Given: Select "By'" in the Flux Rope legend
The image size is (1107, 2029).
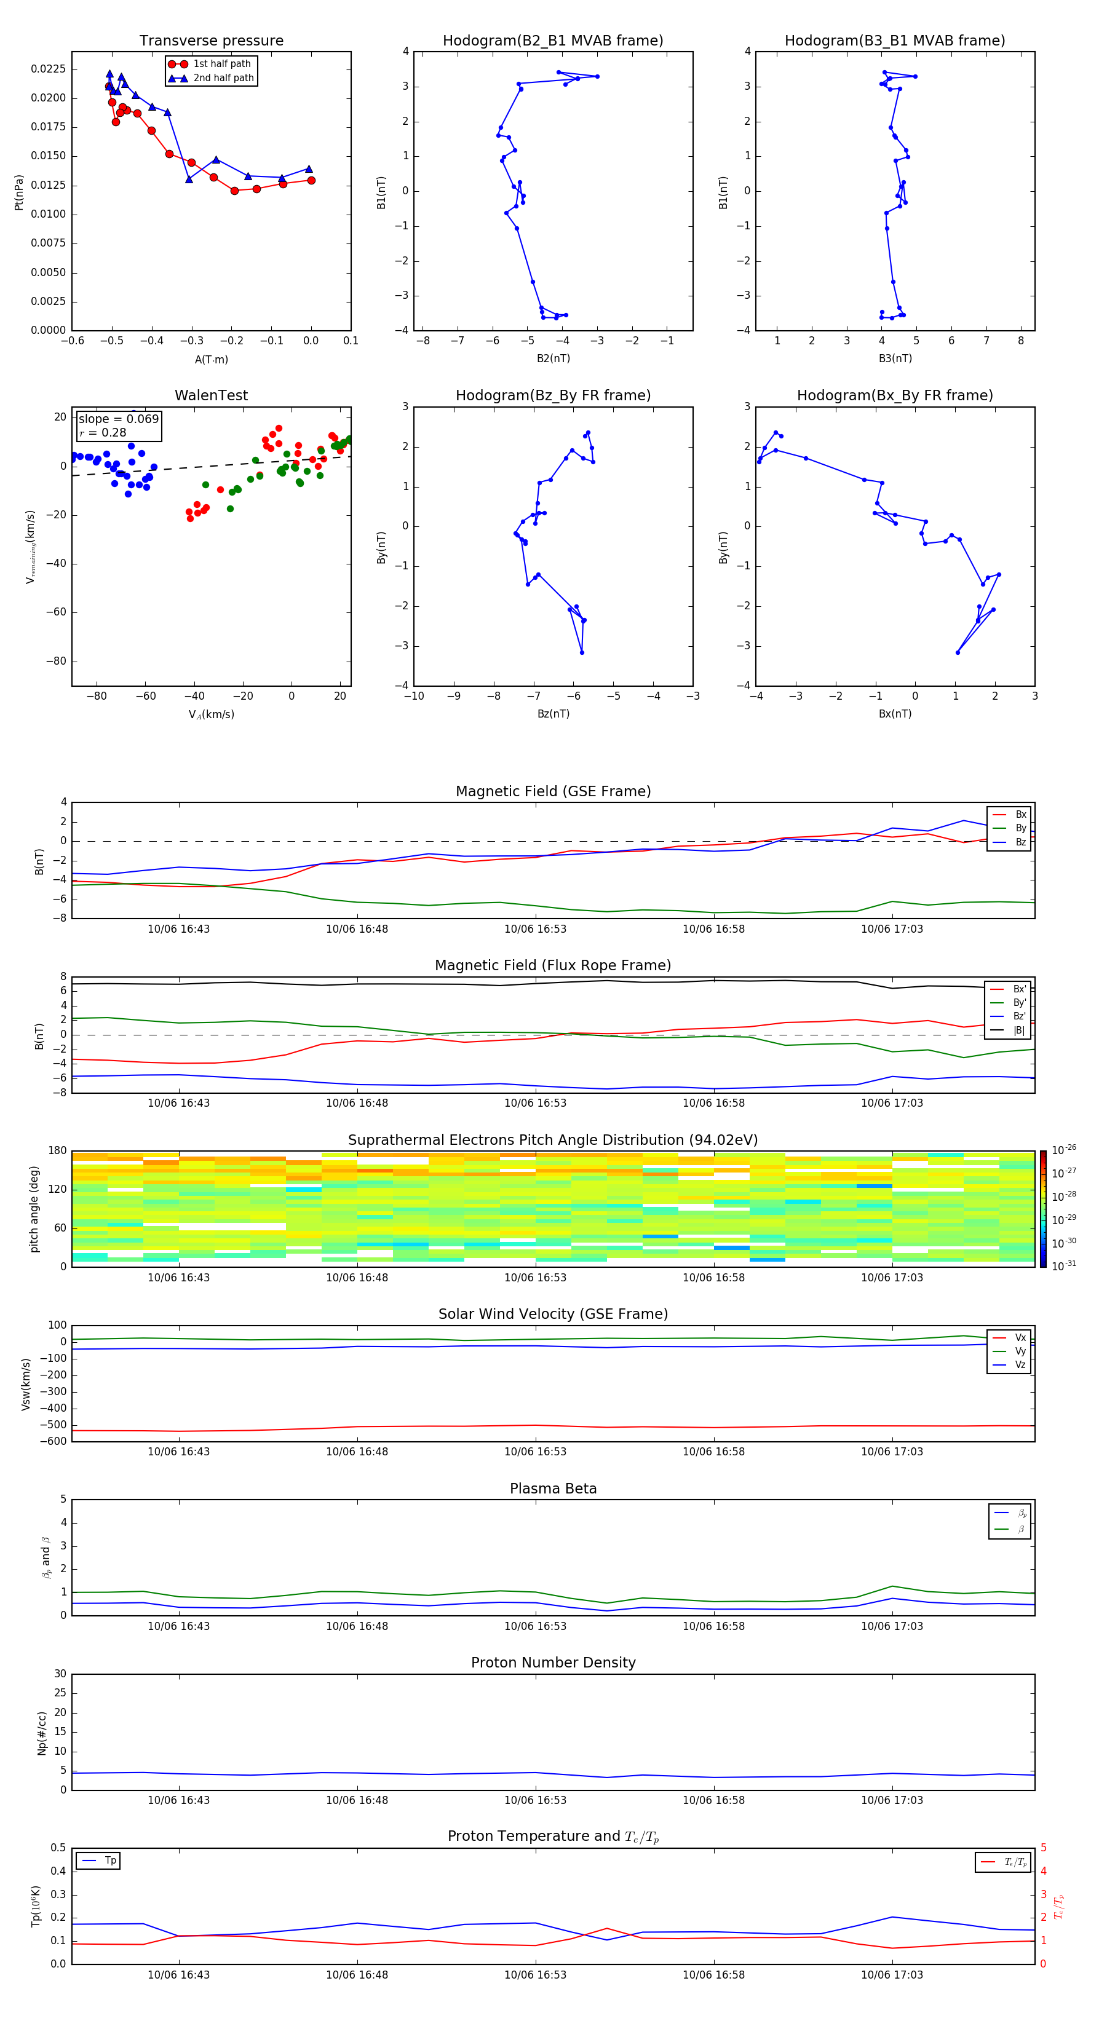Looking at the screenshot, I should click(1009, 1003).
